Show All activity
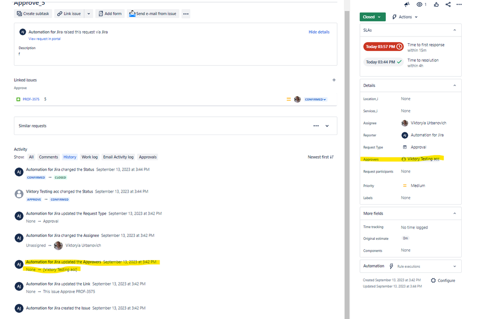Image resolution: width=480 pixels, height=319 pixels. click(x=31, y=157)
